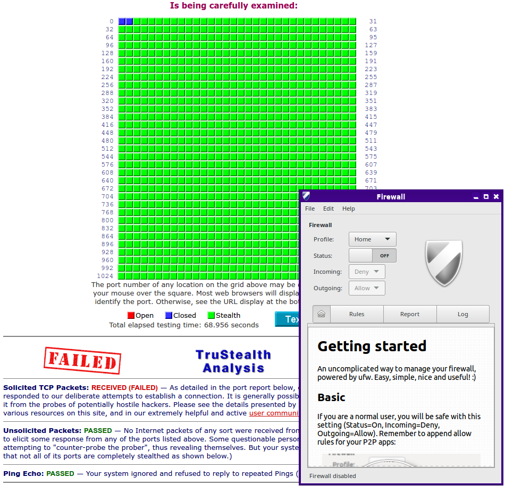The width and height of the screenshot is (505, 486).
Task: Close the Firewall window
Action: tap(496, 196)
